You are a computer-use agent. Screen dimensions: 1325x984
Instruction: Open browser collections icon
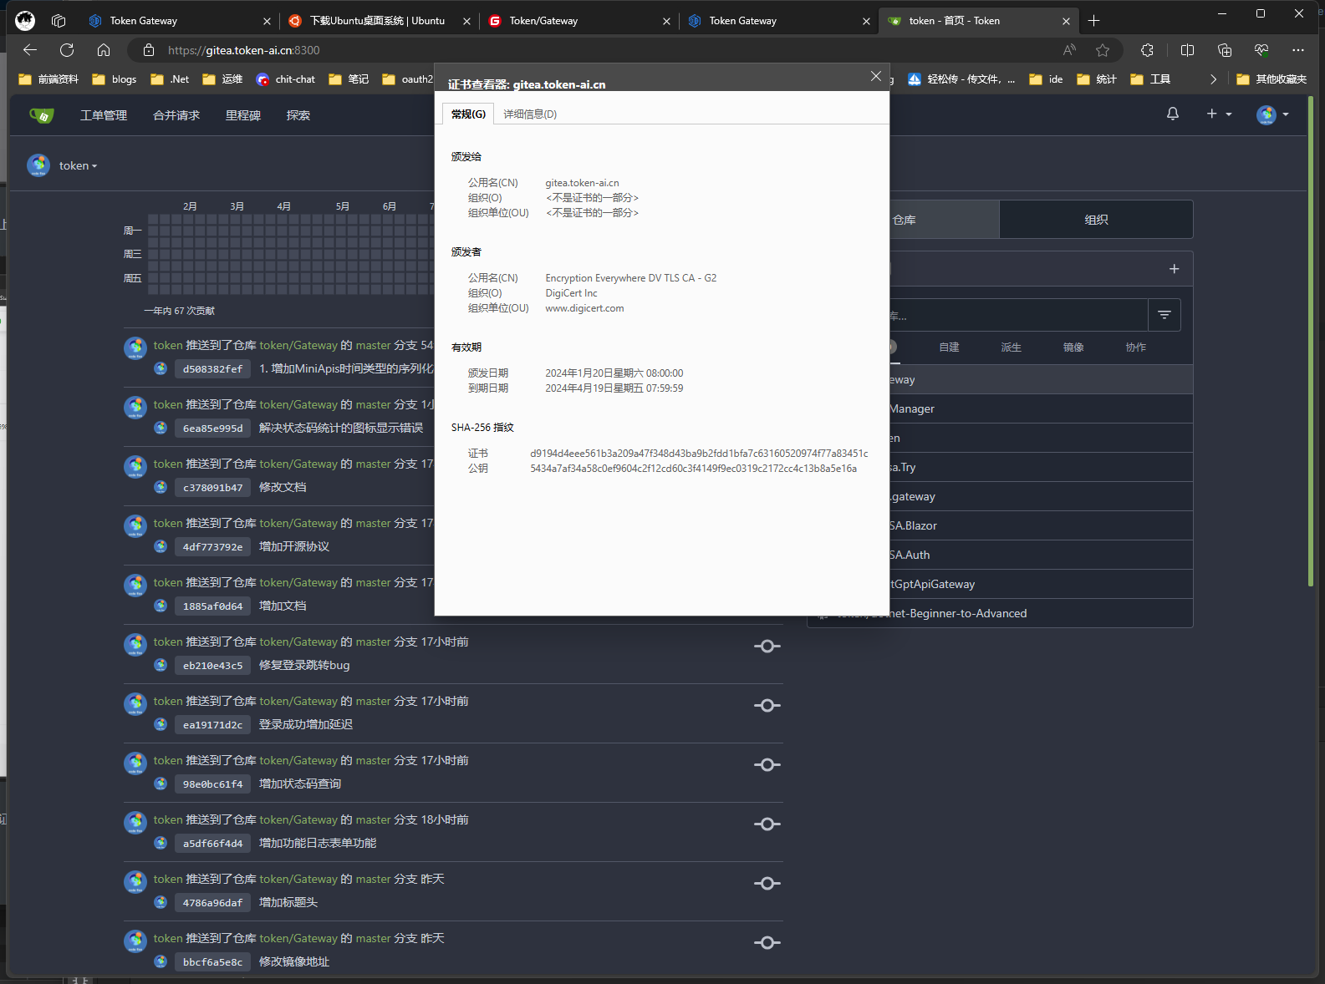click(x=1225, y=50)
